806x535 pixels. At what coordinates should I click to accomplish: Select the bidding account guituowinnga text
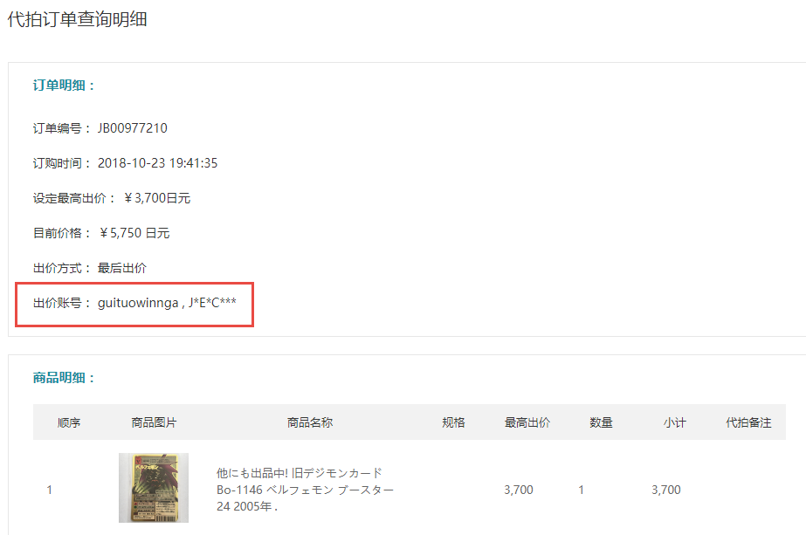(x=138, y=303)
